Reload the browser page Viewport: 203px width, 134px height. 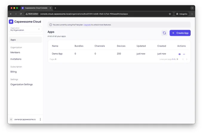point(21,14)
